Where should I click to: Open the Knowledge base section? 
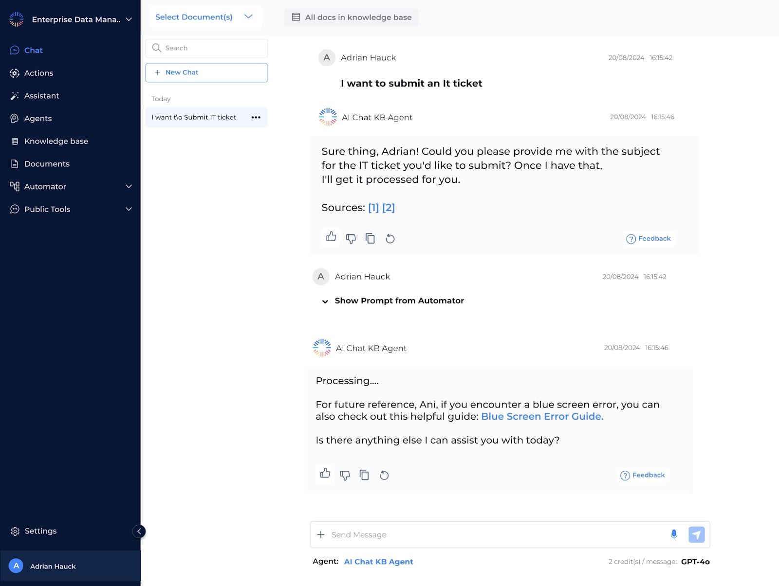point(56,141)
